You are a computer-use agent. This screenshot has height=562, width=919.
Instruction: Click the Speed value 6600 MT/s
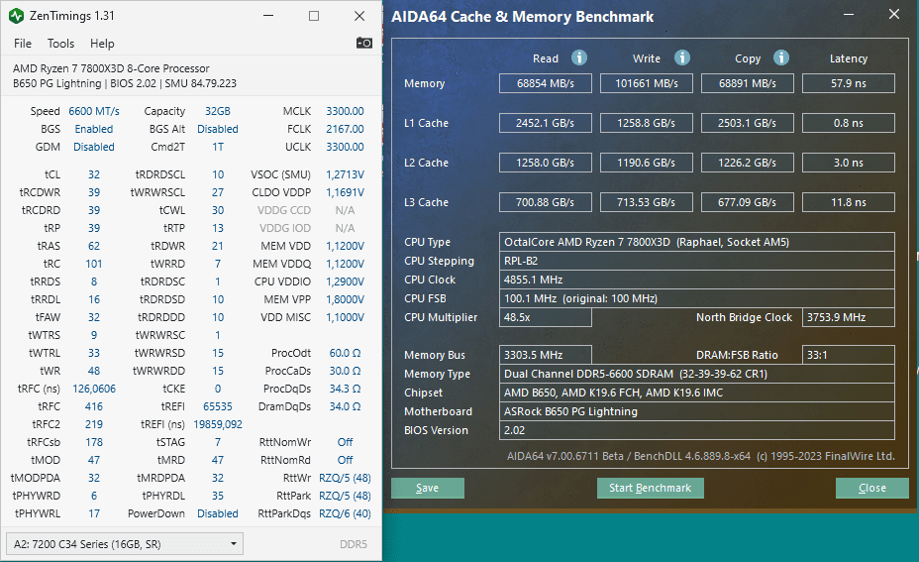click(x=94, y=111)
